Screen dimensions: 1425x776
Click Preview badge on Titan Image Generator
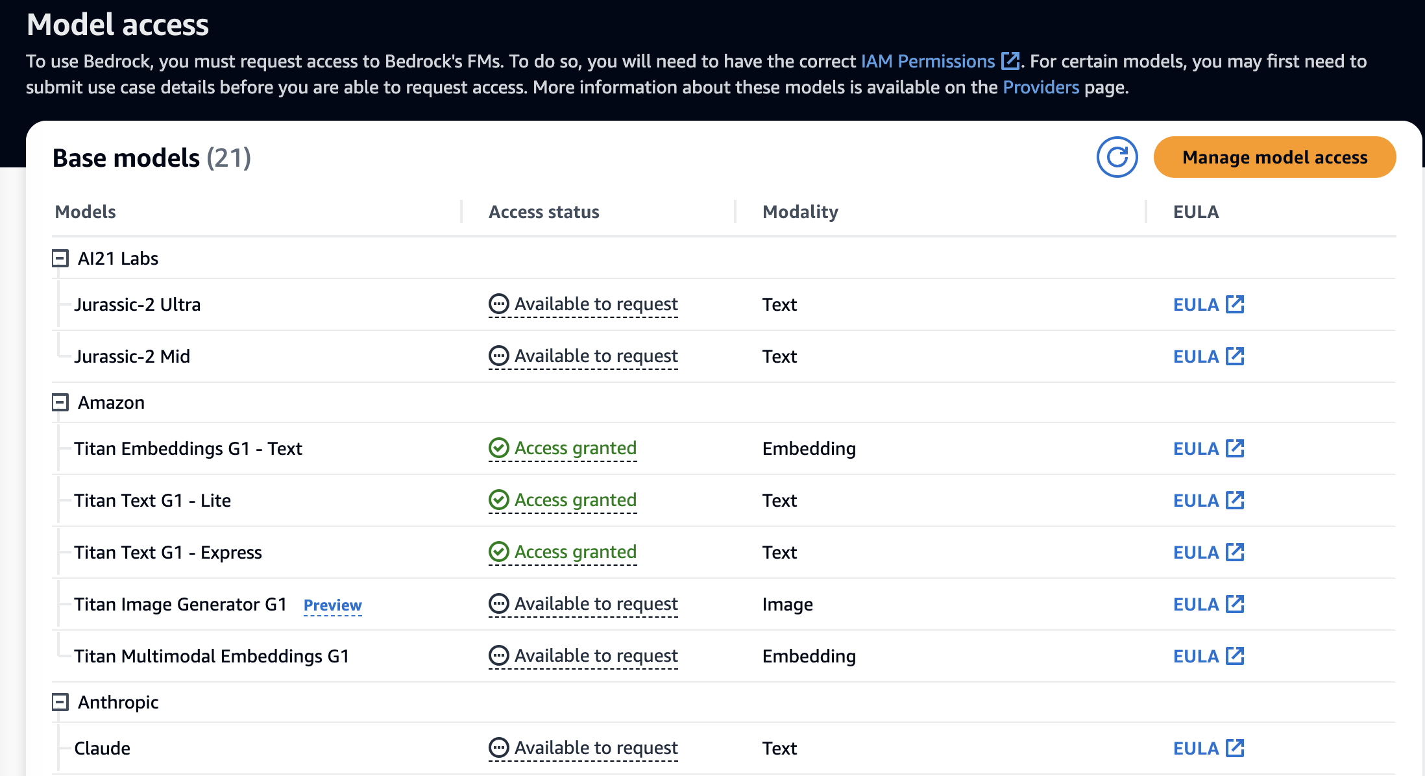tap(332, 605)
